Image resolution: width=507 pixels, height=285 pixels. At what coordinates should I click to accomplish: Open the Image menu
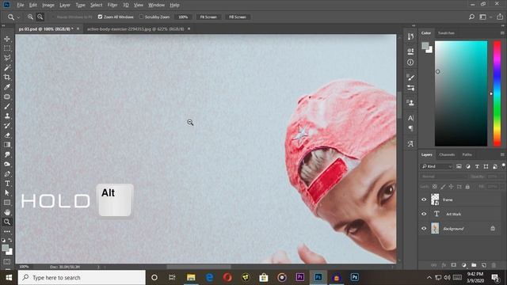pyautogui.click(x=48, y=5)
